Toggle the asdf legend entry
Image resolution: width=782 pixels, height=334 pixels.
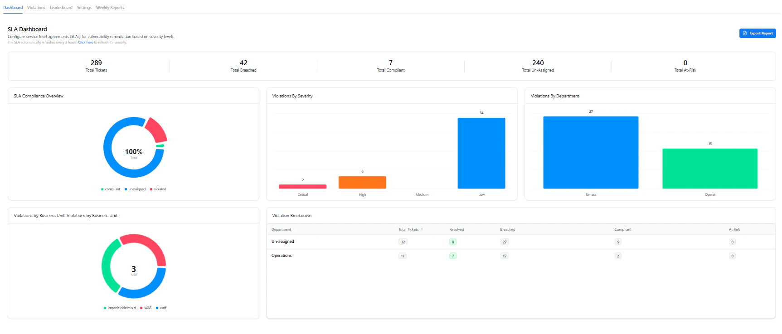click(161, 308)
